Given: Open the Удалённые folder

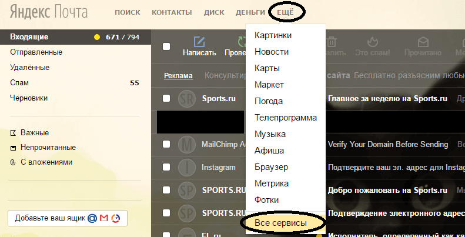Looking at the screenshot, I should coord(29,67).
